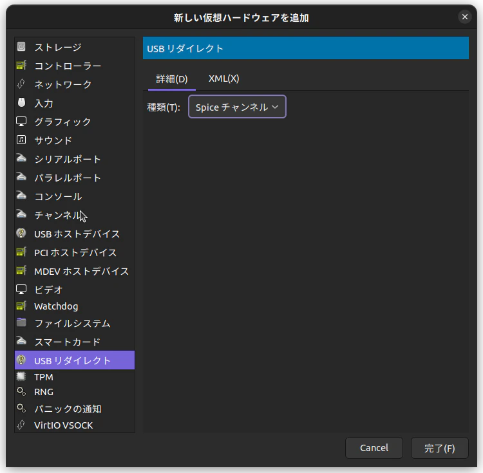This screenshot has height=473, width=483.
Task: Select the コンソール connector icon
Action: point(21,196)
